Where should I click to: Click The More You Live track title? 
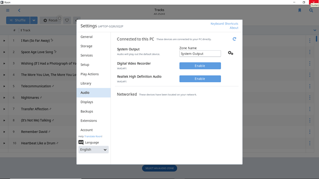coord(49,75)
